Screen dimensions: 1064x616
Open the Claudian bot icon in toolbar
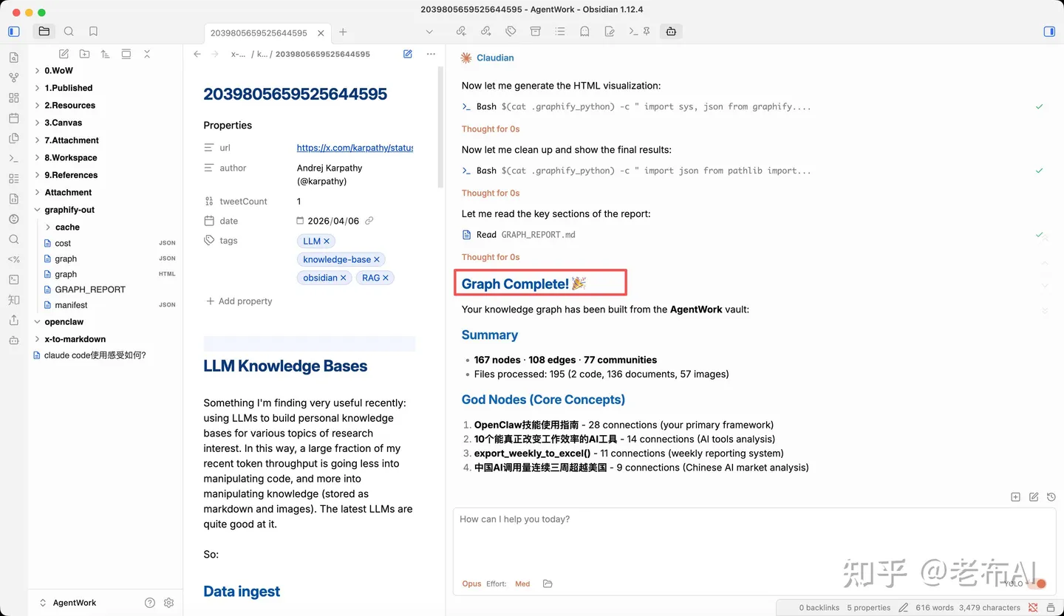(x=671, y=32)
